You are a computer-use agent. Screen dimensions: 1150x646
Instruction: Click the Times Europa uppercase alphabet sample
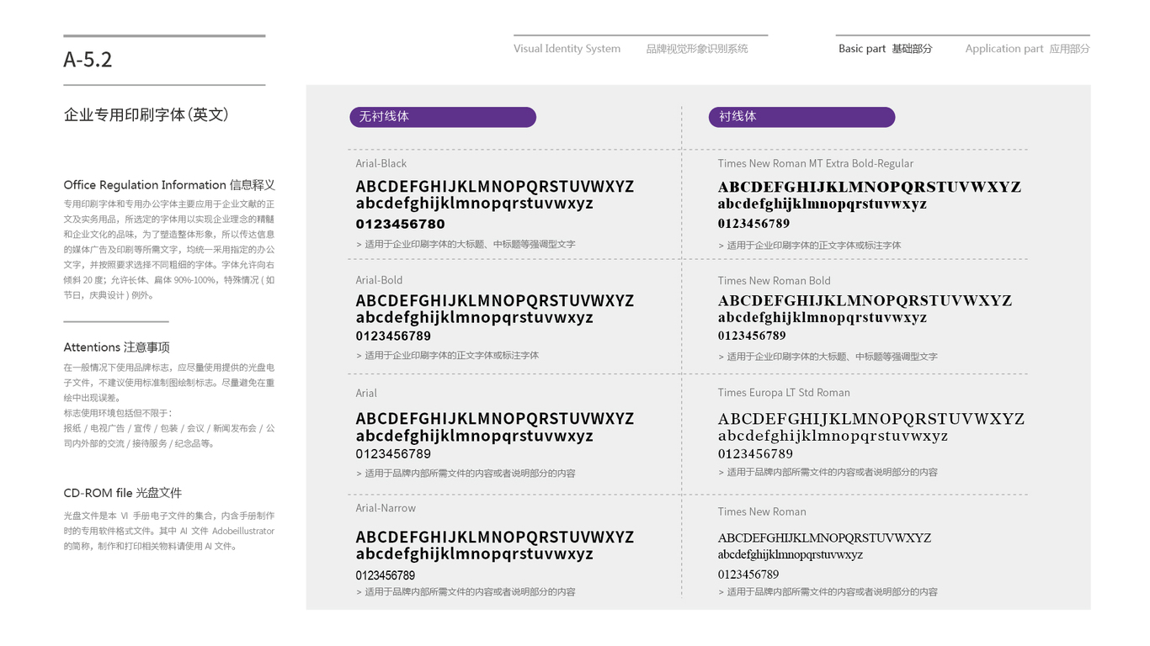pos(870,418)
